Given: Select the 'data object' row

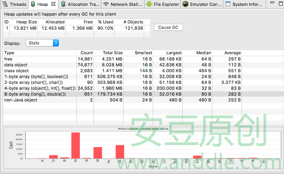Looking at the screenshot, I should [143, 65].
